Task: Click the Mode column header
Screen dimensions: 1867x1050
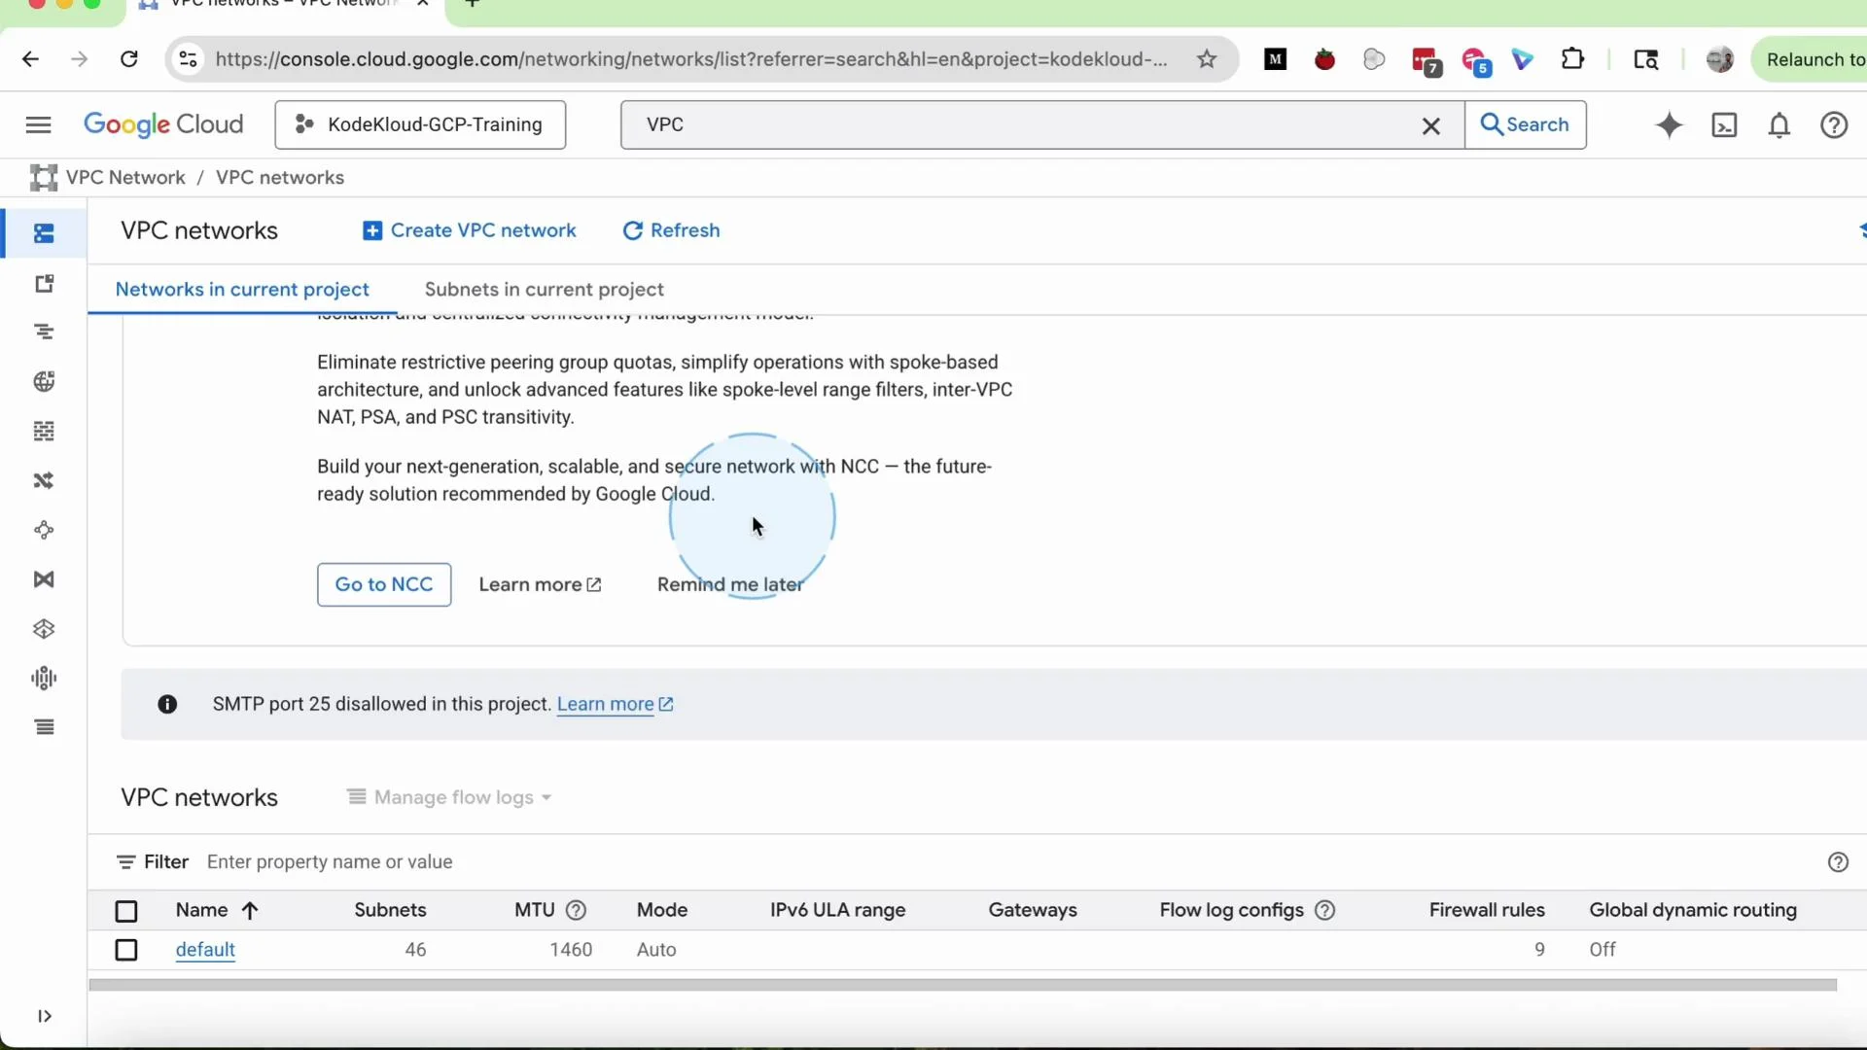Action: 662,910
